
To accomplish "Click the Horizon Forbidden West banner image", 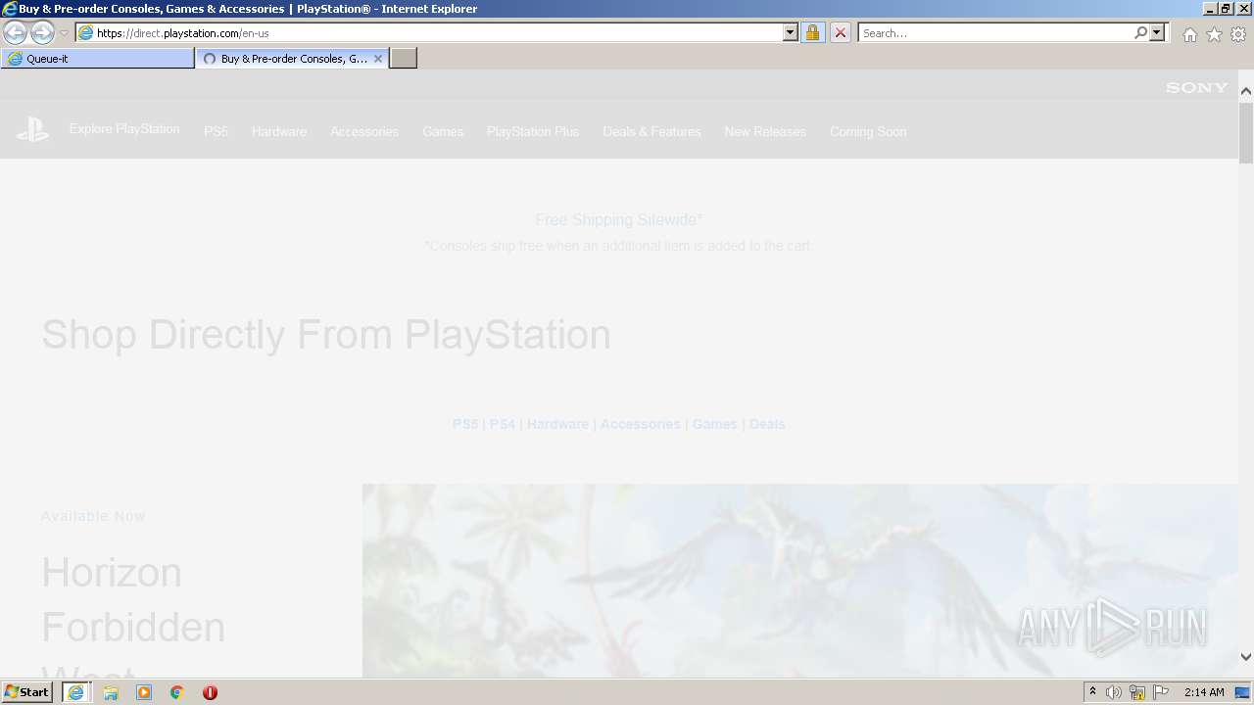I will (800, 581).
